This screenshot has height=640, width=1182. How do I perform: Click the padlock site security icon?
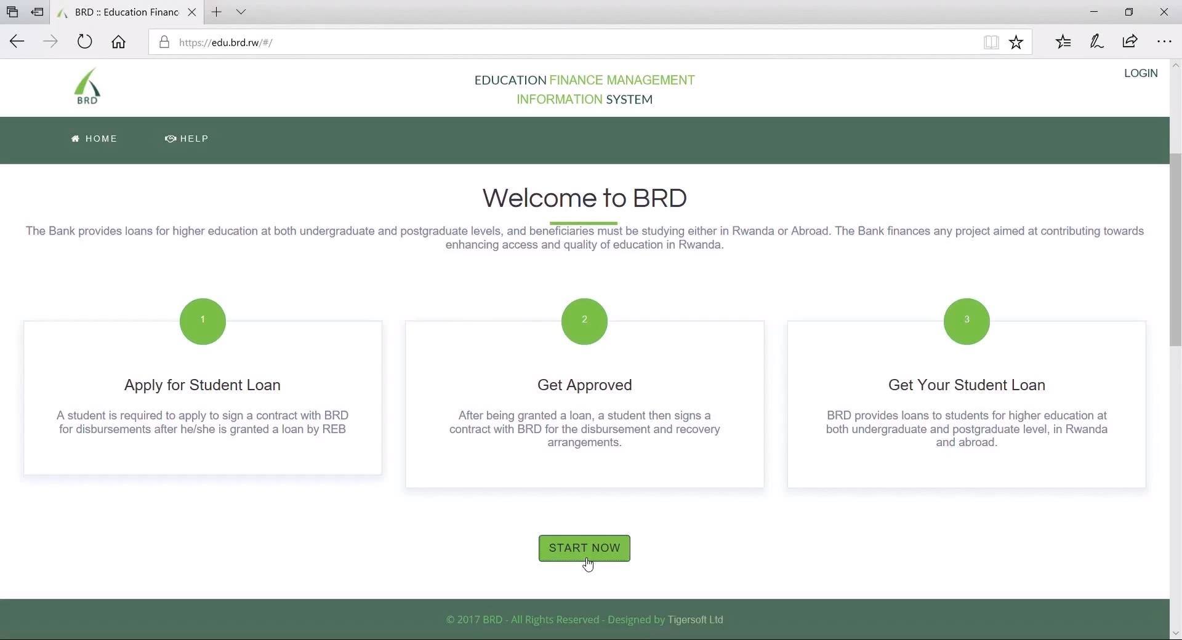(164, 42)
